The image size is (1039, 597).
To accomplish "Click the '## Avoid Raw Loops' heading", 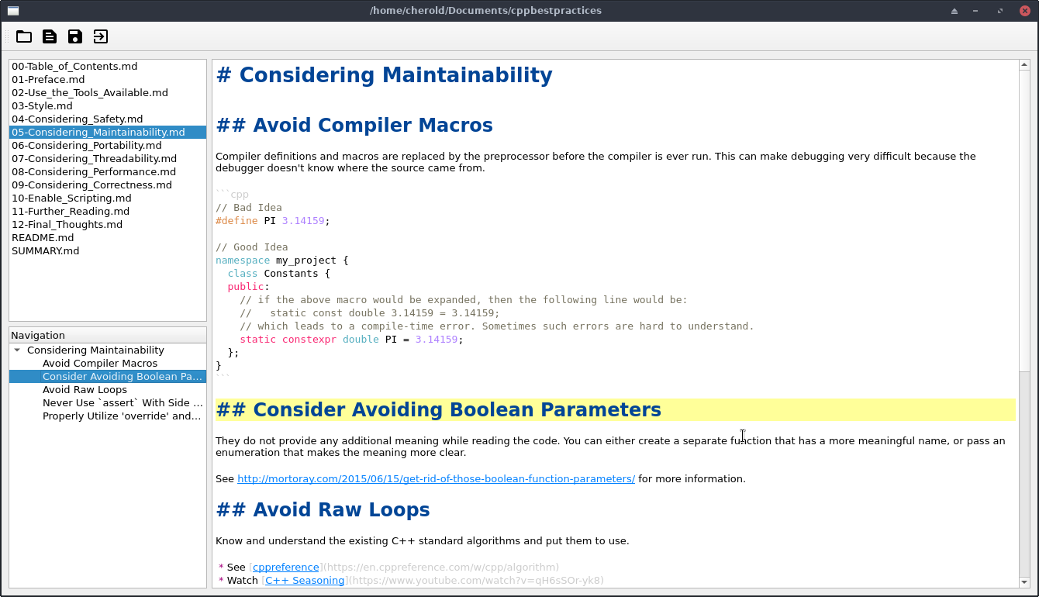I will point(323,510).
